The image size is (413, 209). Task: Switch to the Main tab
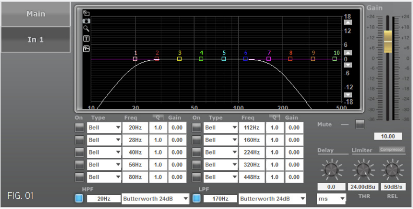(x=36, y=13)
